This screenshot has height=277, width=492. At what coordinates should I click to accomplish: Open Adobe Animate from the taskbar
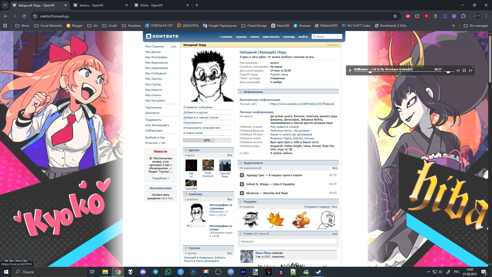[243, 272]
